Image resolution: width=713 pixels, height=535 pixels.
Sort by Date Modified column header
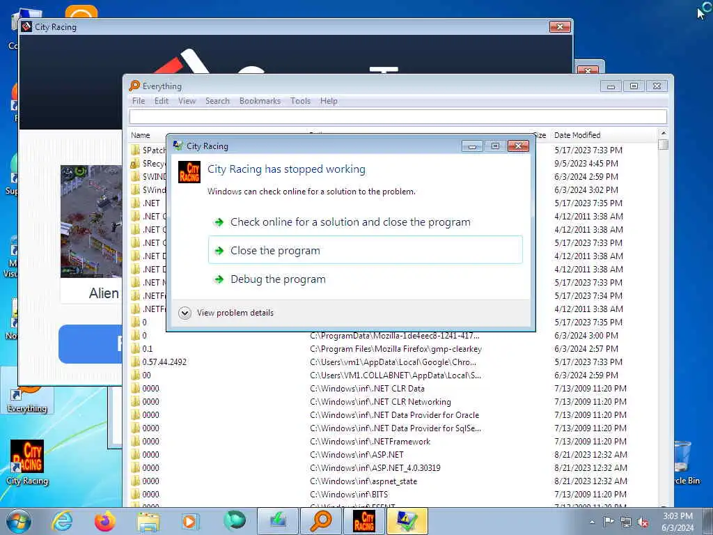pos(577,135)
